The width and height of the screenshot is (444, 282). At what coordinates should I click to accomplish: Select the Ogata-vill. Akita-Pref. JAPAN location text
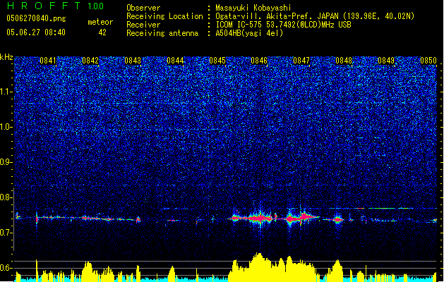coord(315,16)
